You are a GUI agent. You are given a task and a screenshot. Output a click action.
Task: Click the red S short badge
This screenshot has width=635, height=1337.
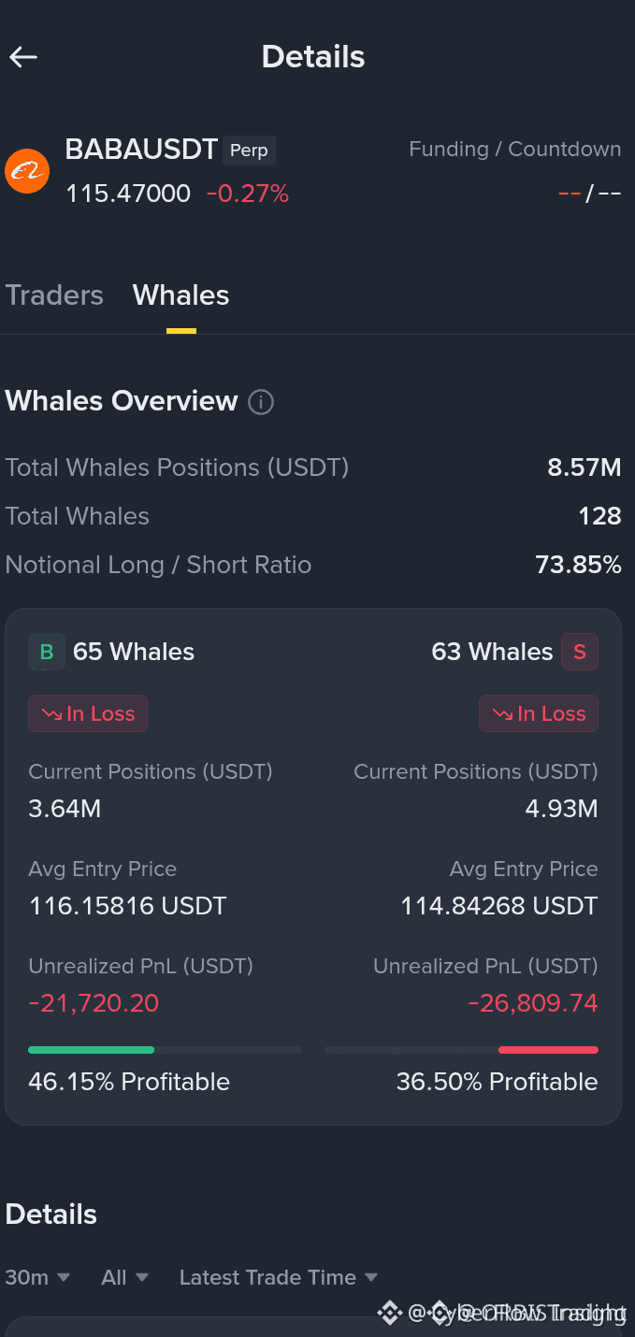(x=579, y=653)
